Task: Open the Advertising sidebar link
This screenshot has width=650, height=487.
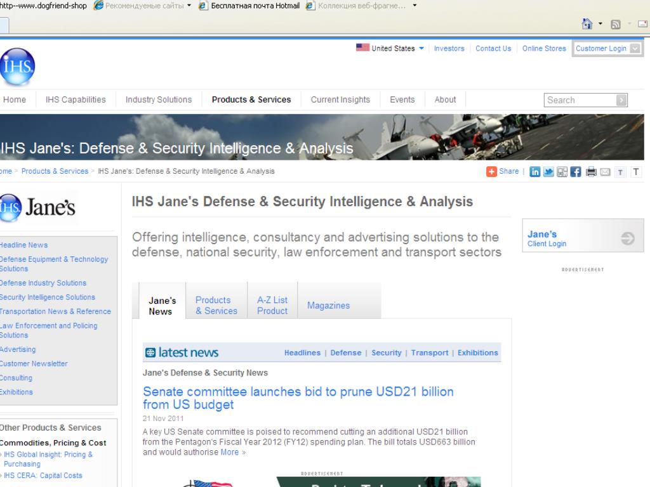Action: pos(18,349)
